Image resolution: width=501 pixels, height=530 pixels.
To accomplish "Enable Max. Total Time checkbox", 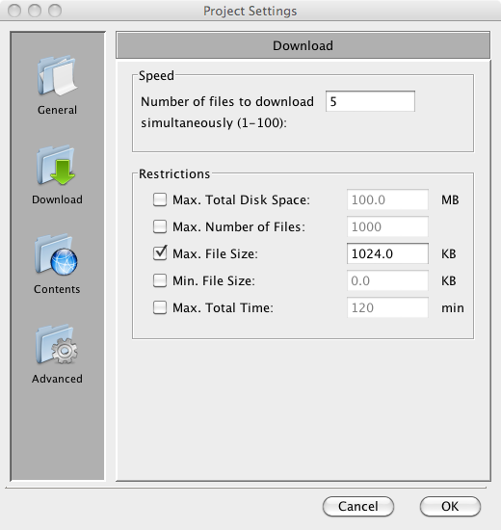I will click(x=160, y=307).
